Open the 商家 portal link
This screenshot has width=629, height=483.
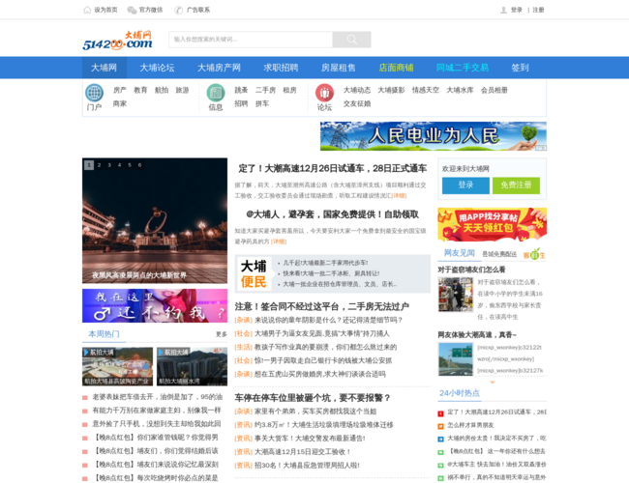point(120,103)
